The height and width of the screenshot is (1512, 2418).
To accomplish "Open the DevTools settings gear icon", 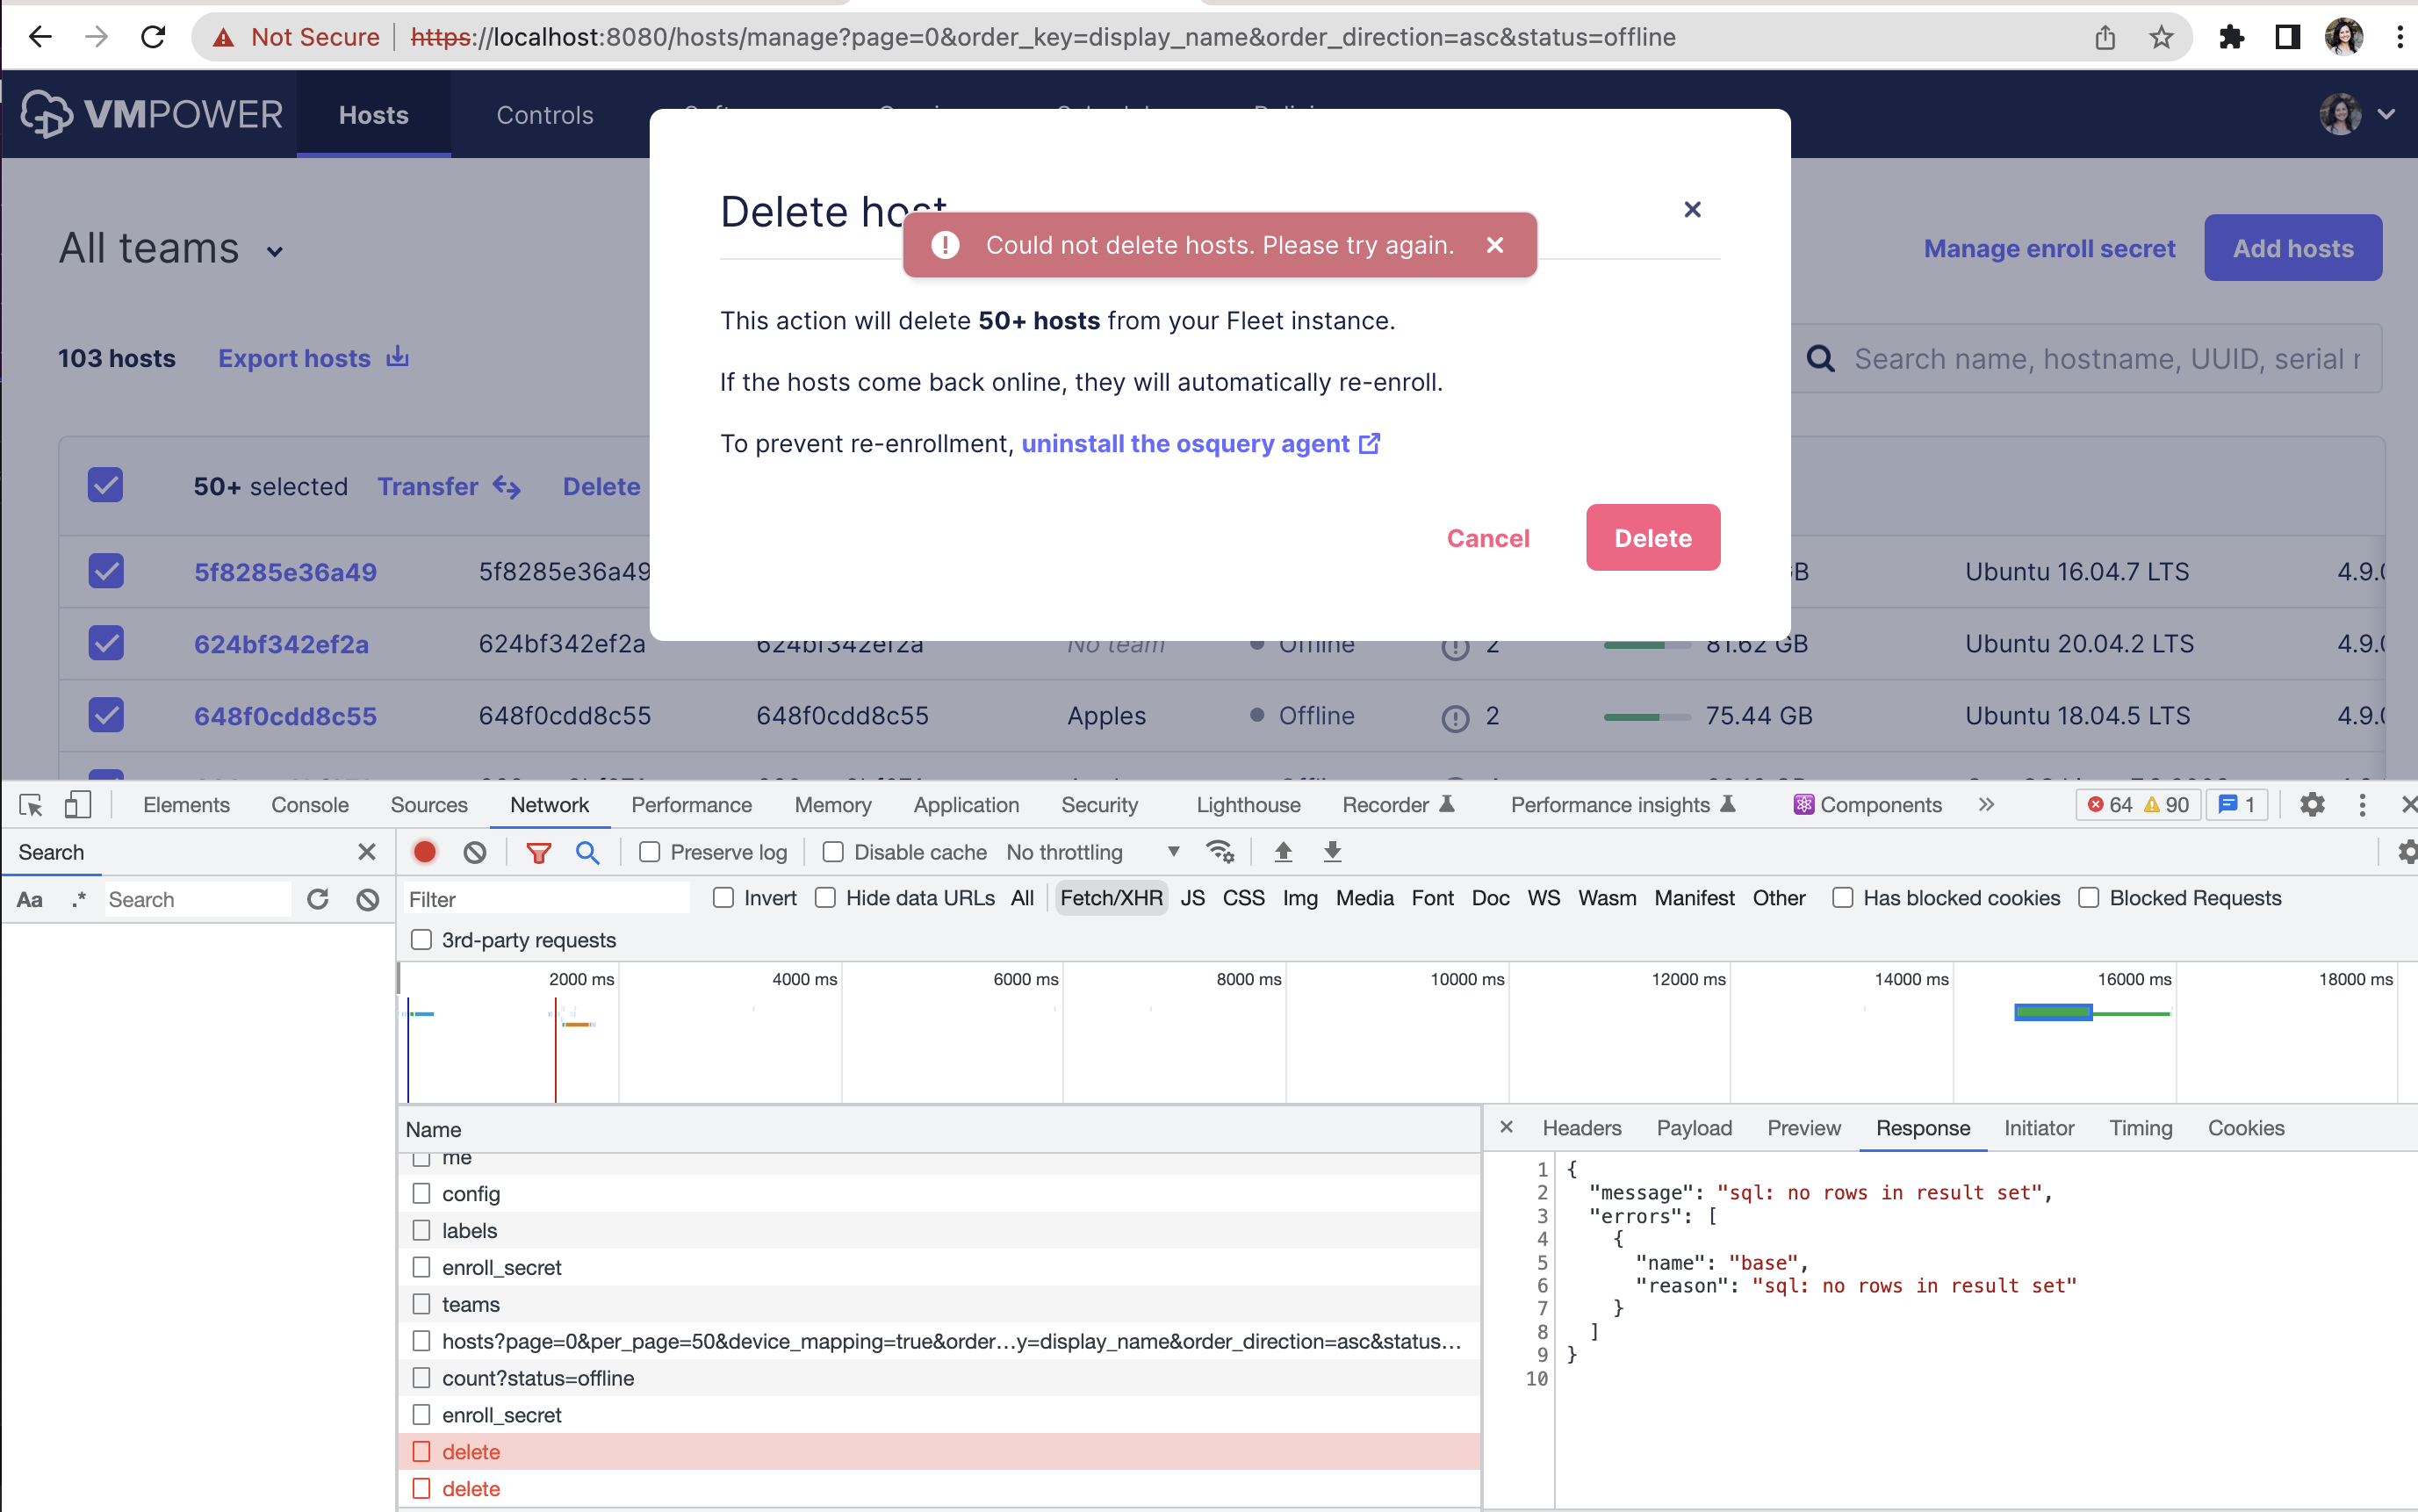I will click(2312, 805).
